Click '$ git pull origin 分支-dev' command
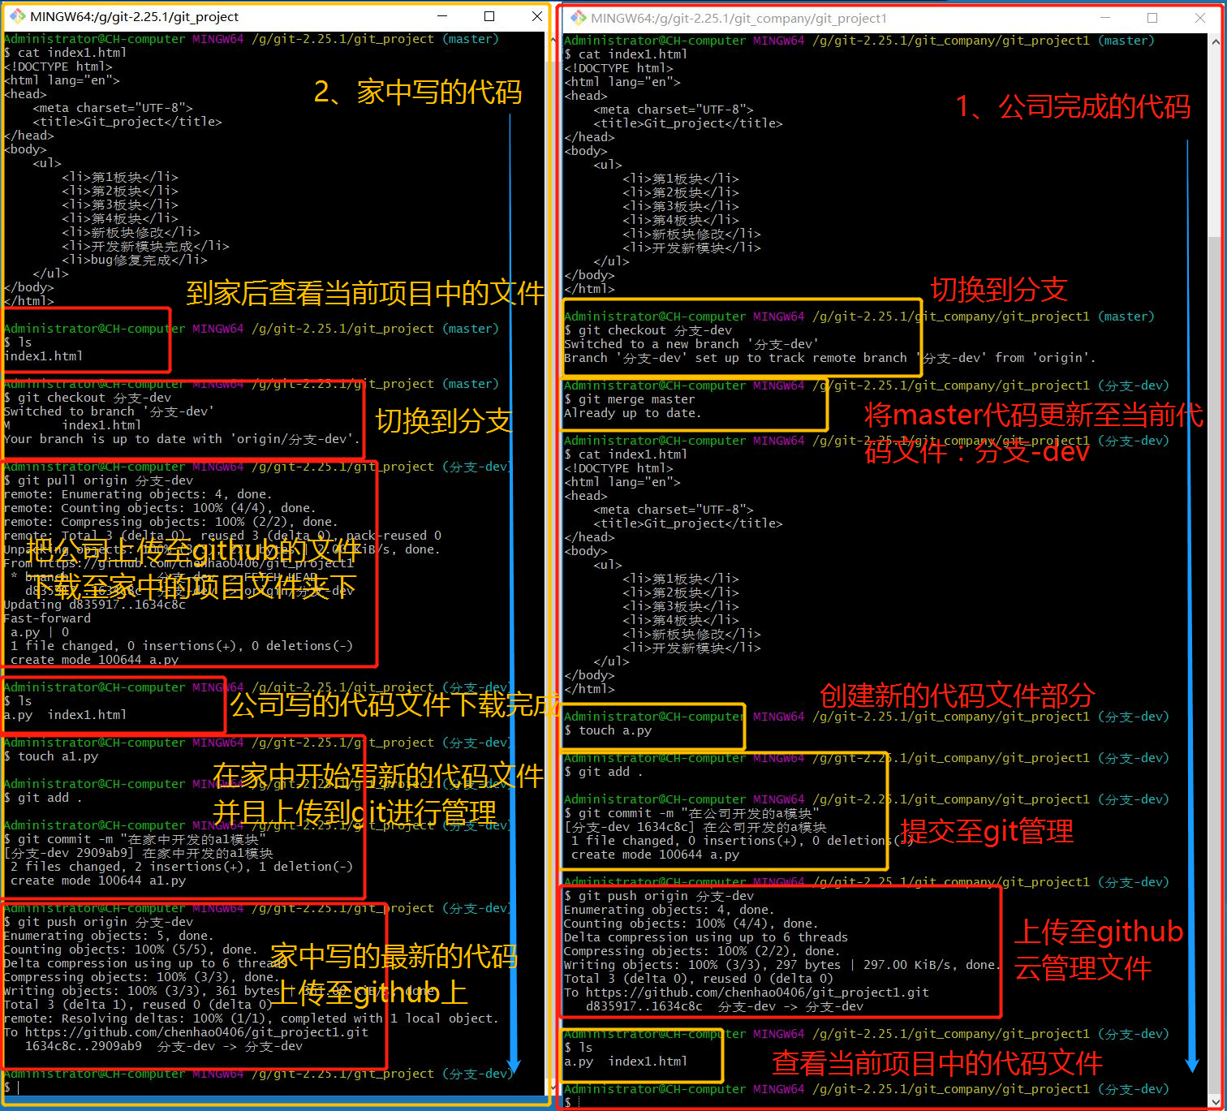 pos(98,480)
